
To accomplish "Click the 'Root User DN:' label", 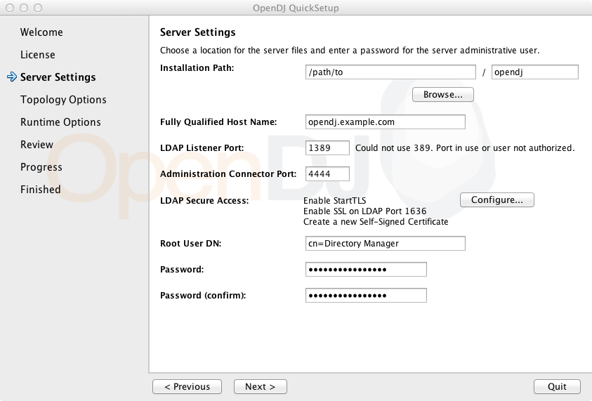I will click(x=191, y=244).
